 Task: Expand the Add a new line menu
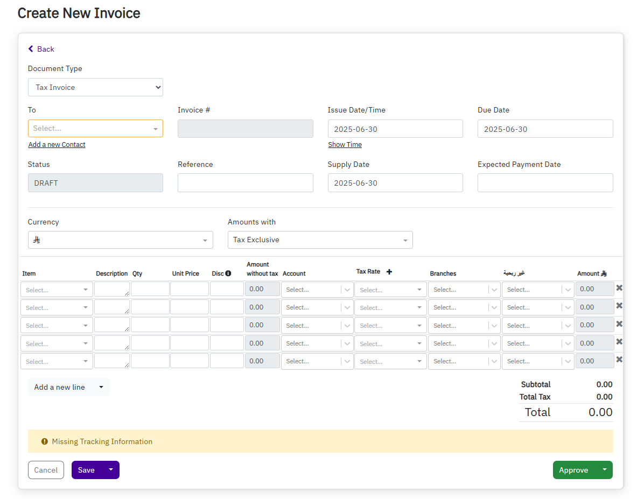pyautogui.click(x=101, y=387)
